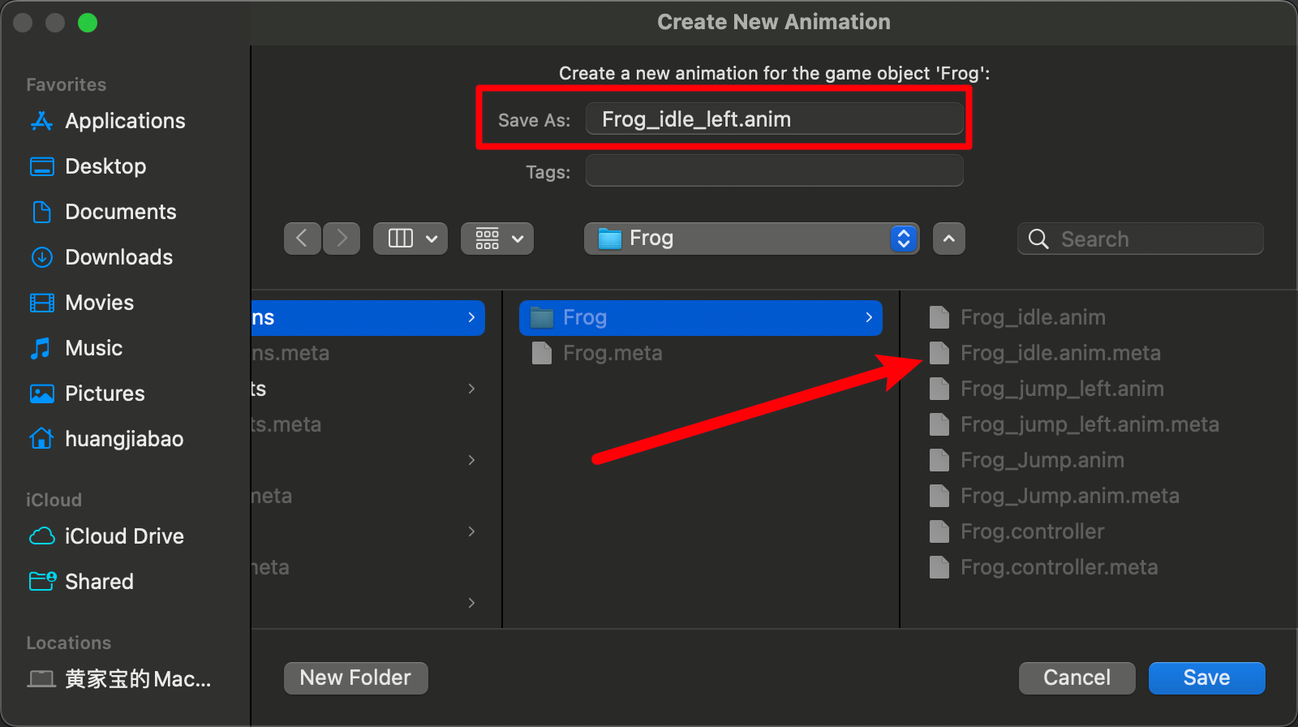
Task: Click the Cancel button
Action: 1077,678
